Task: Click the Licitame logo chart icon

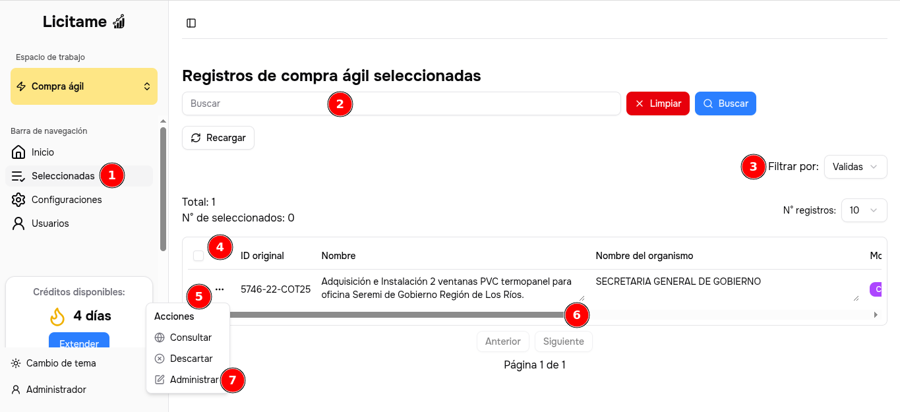Action: point(119,22)
